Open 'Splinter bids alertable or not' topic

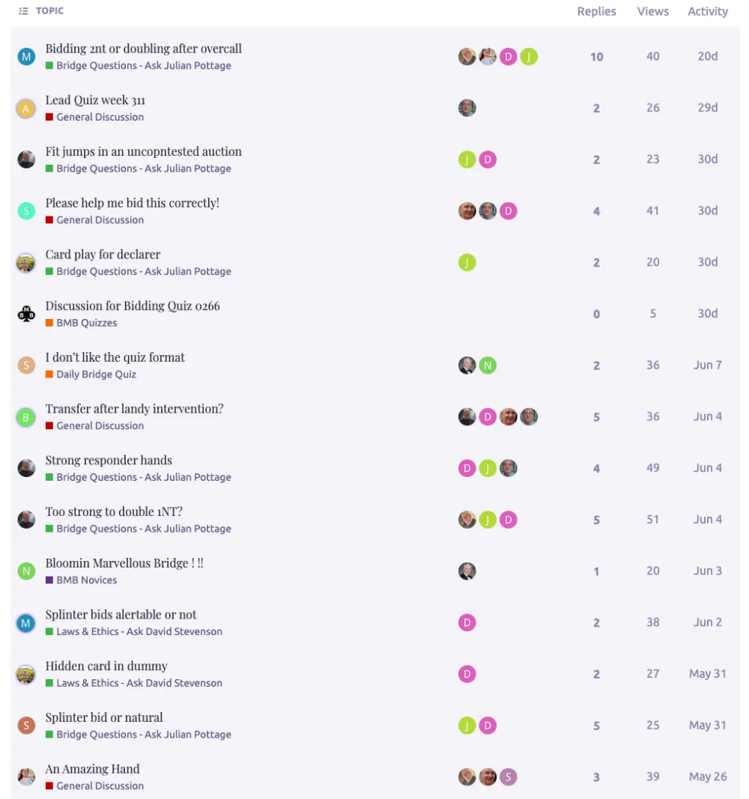(121, 615)
